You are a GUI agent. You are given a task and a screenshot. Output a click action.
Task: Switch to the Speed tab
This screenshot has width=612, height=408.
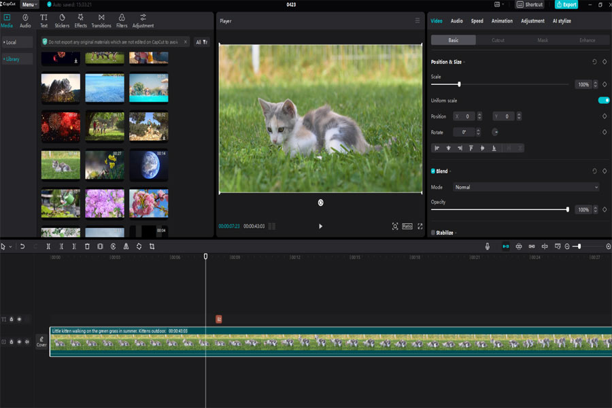pyautogui.click(x=477, y=20)
